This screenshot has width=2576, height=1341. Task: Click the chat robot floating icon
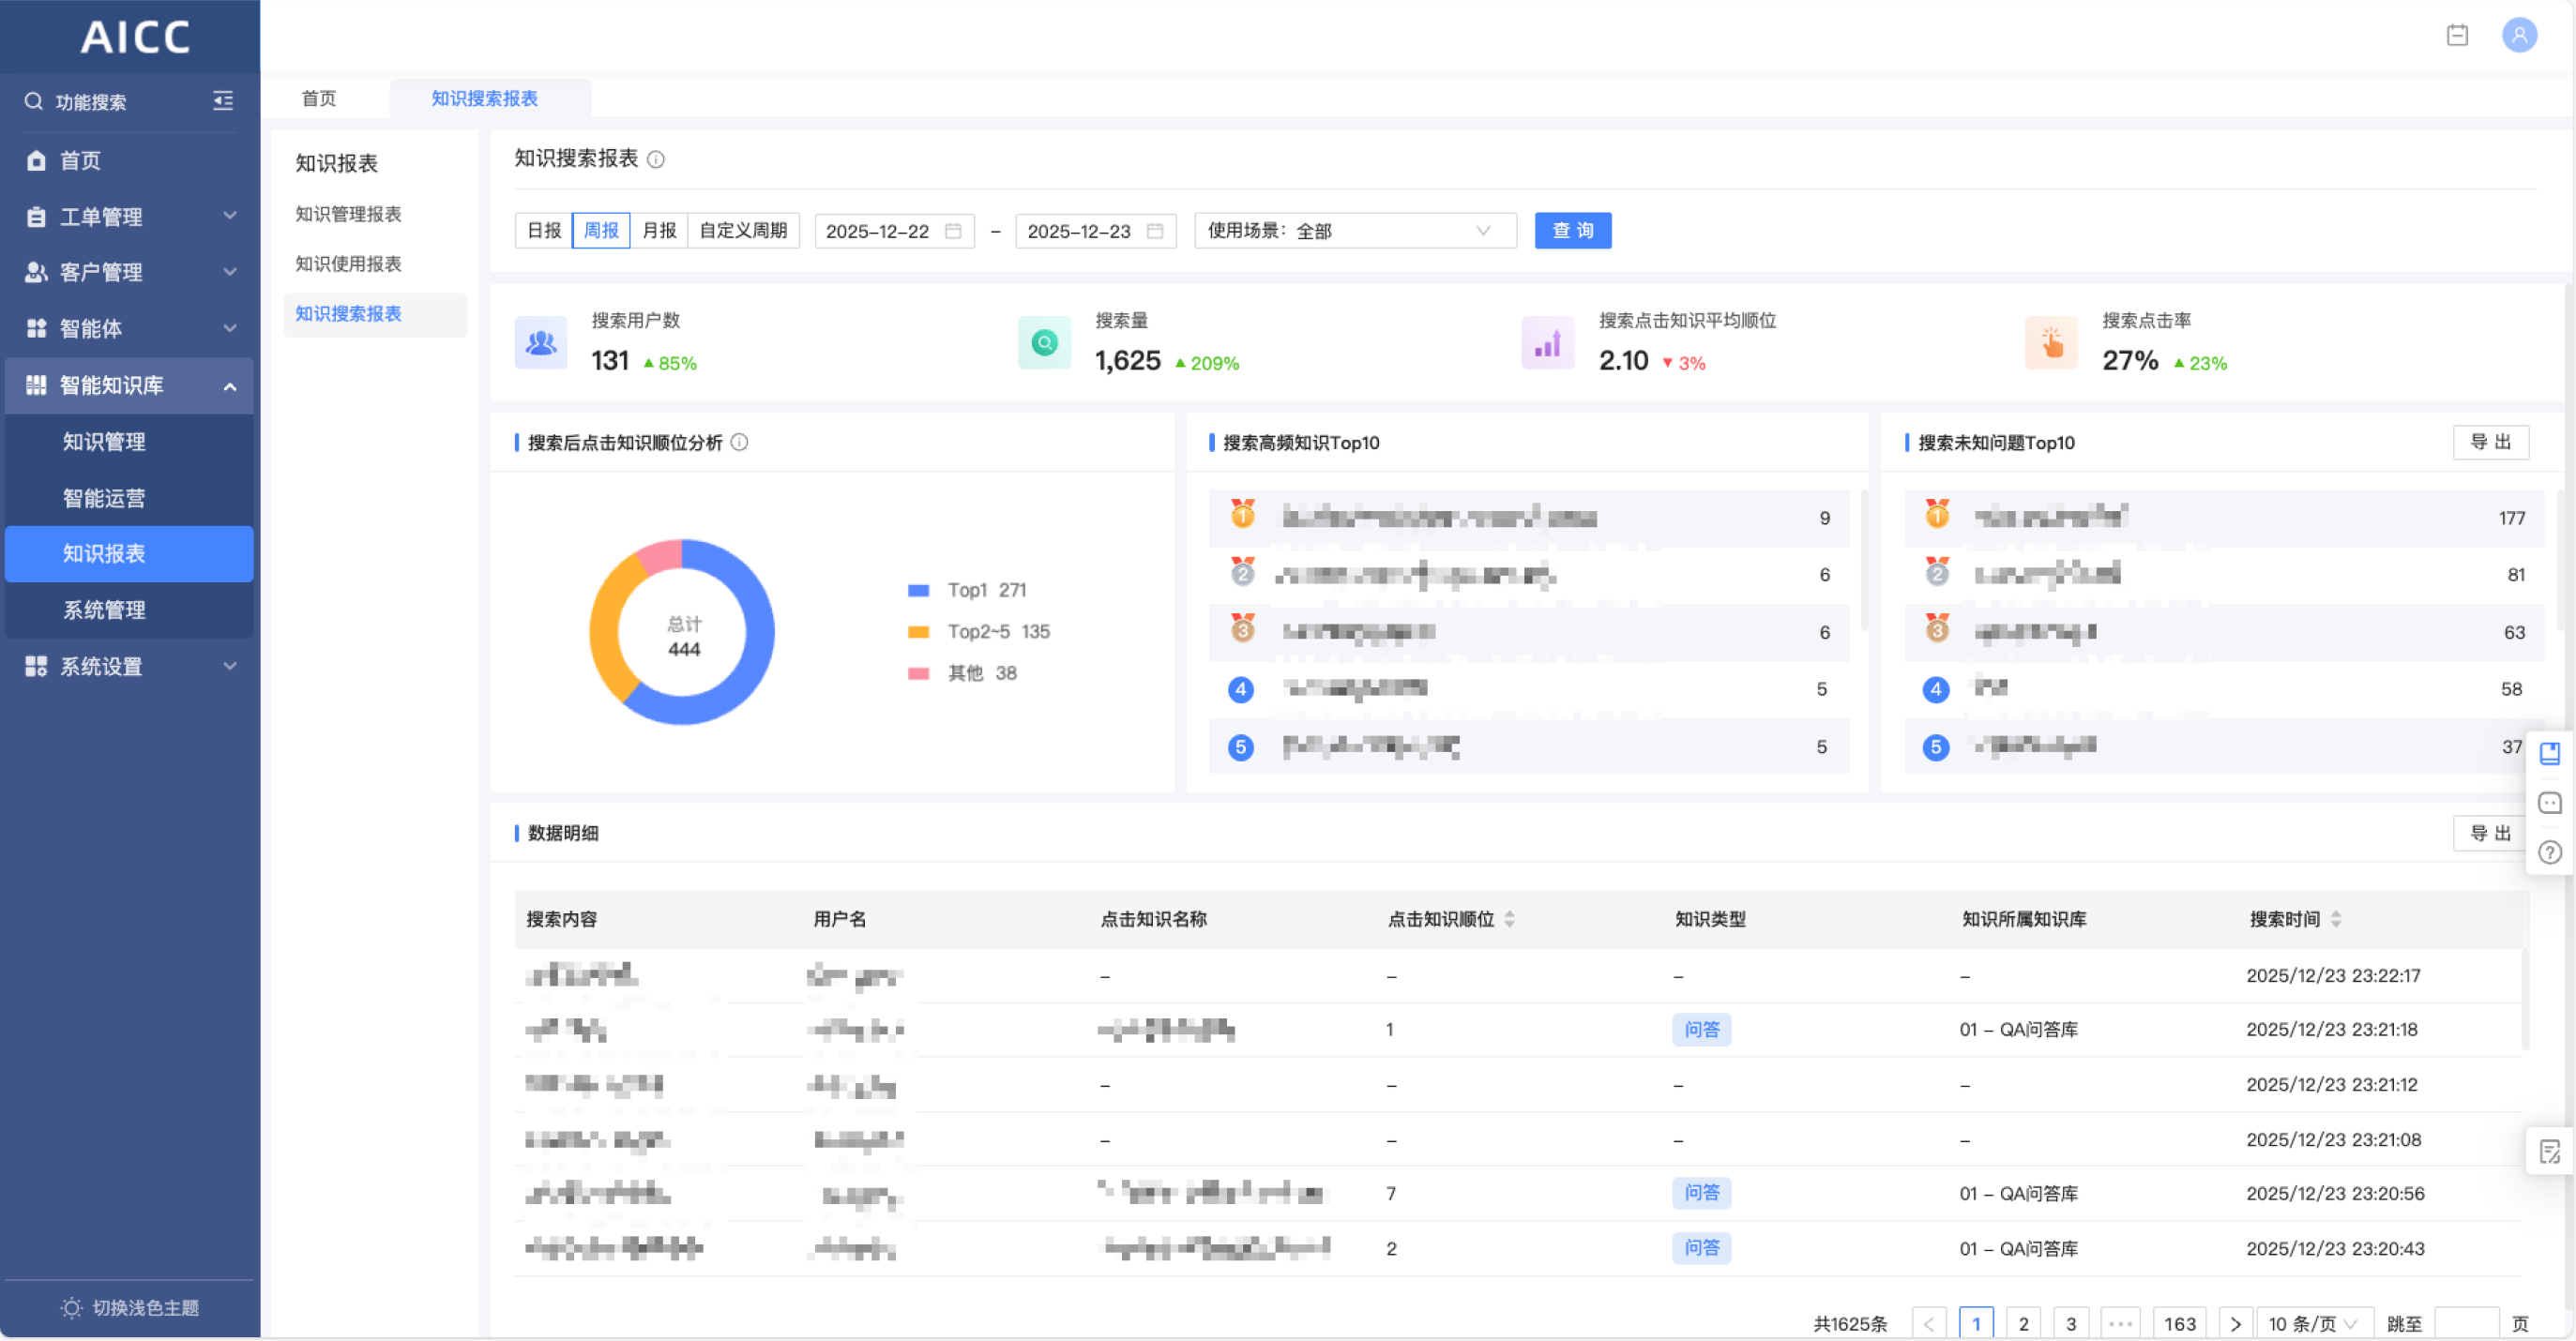tap(2549, 803)
